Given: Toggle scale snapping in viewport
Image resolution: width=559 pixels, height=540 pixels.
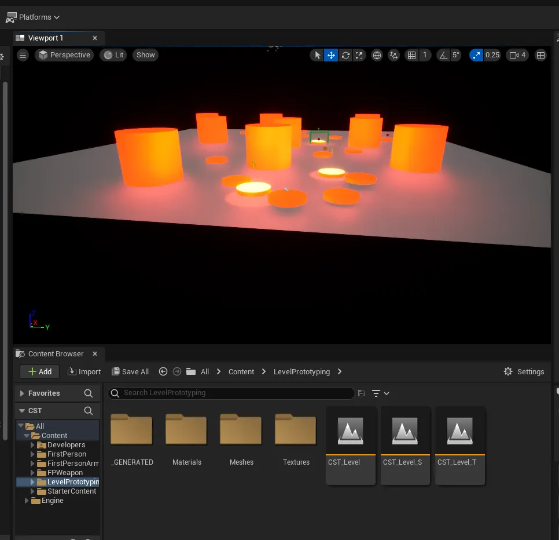Looking at the screenshot, I should [476, 55].
